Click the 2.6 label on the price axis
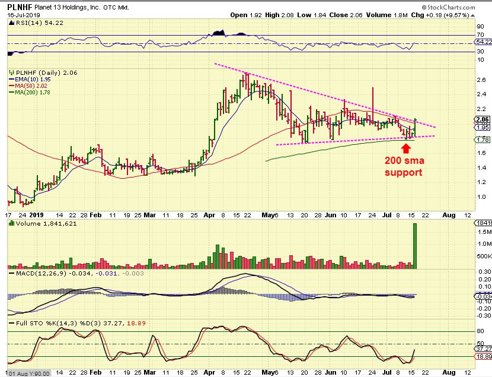The image size is (492, 377). click(x=482, y=80)
